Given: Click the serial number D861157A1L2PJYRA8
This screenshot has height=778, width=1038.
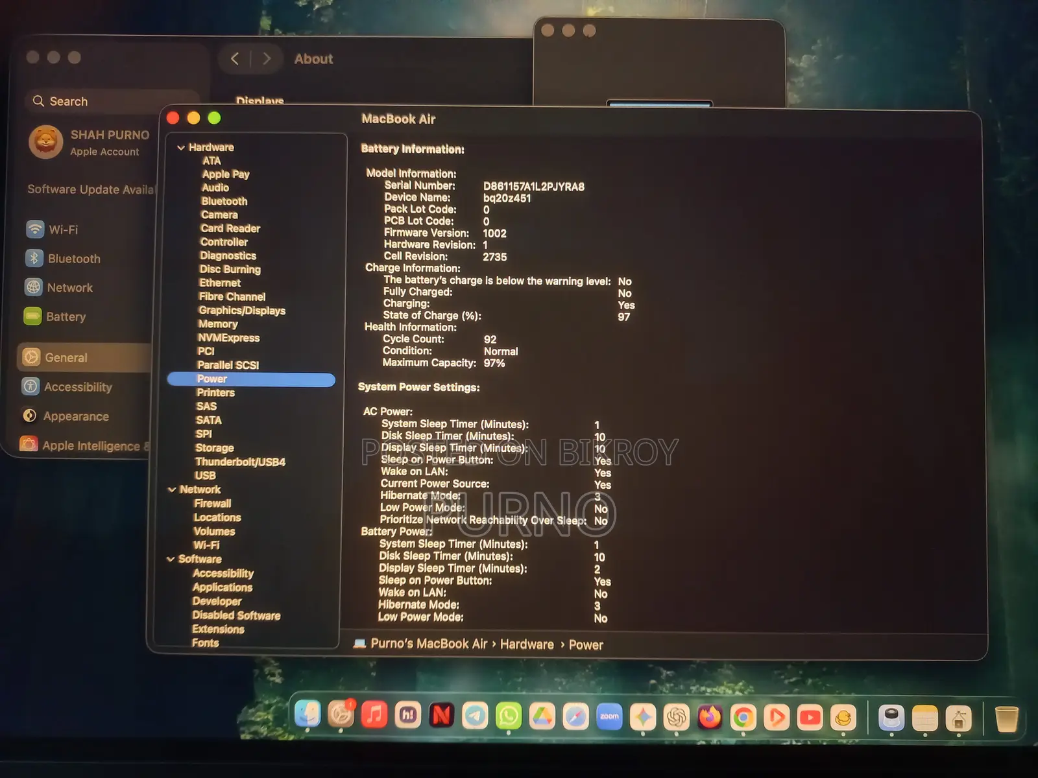Looking at the screenshot, I should tap(534, 187).
